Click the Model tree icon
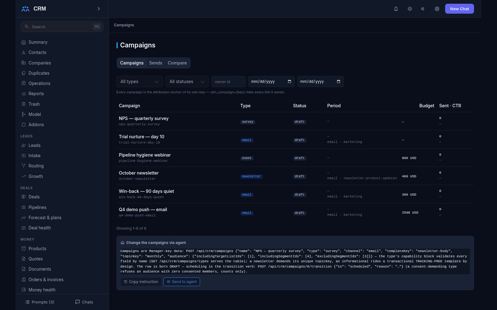 24,114
